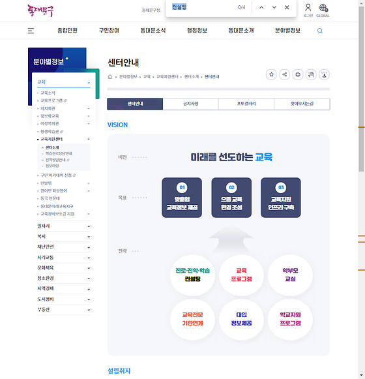365x379 pixels.
Task: Open the 동대문소개 menu
Action: coord(241,31)
